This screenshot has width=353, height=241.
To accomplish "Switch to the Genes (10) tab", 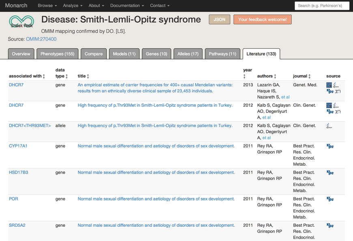I will (157, 54).
